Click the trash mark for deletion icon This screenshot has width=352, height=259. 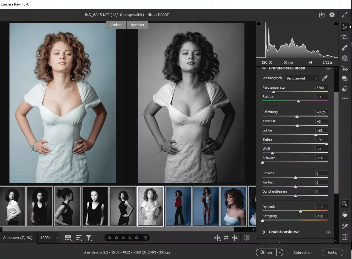pyautogui.click(x=145, y=237)
